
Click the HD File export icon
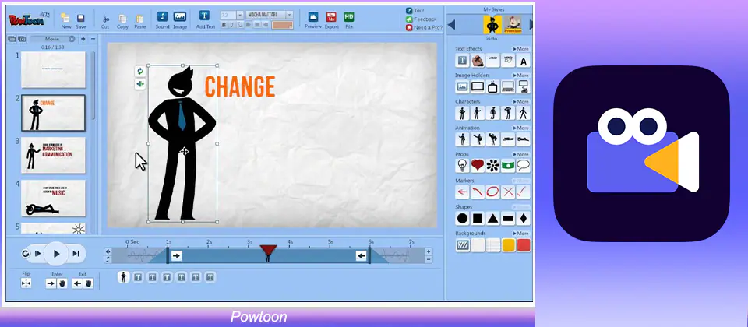pyautogui.click(x=349, y=17)
